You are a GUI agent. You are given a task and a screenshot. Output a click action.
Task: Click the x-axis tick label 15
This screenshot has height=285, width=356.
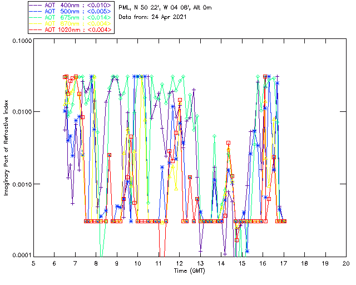[x=242, y=263]
